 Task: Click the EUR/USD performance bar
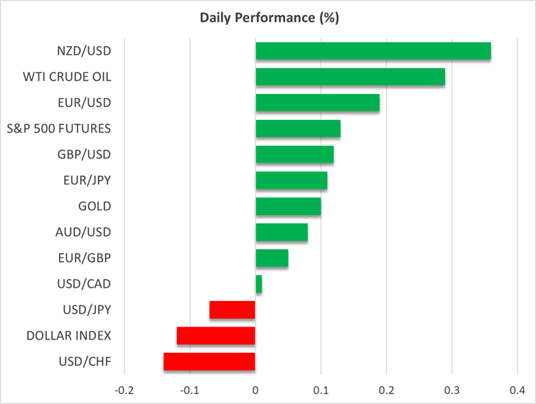click(x=317, y=103)
